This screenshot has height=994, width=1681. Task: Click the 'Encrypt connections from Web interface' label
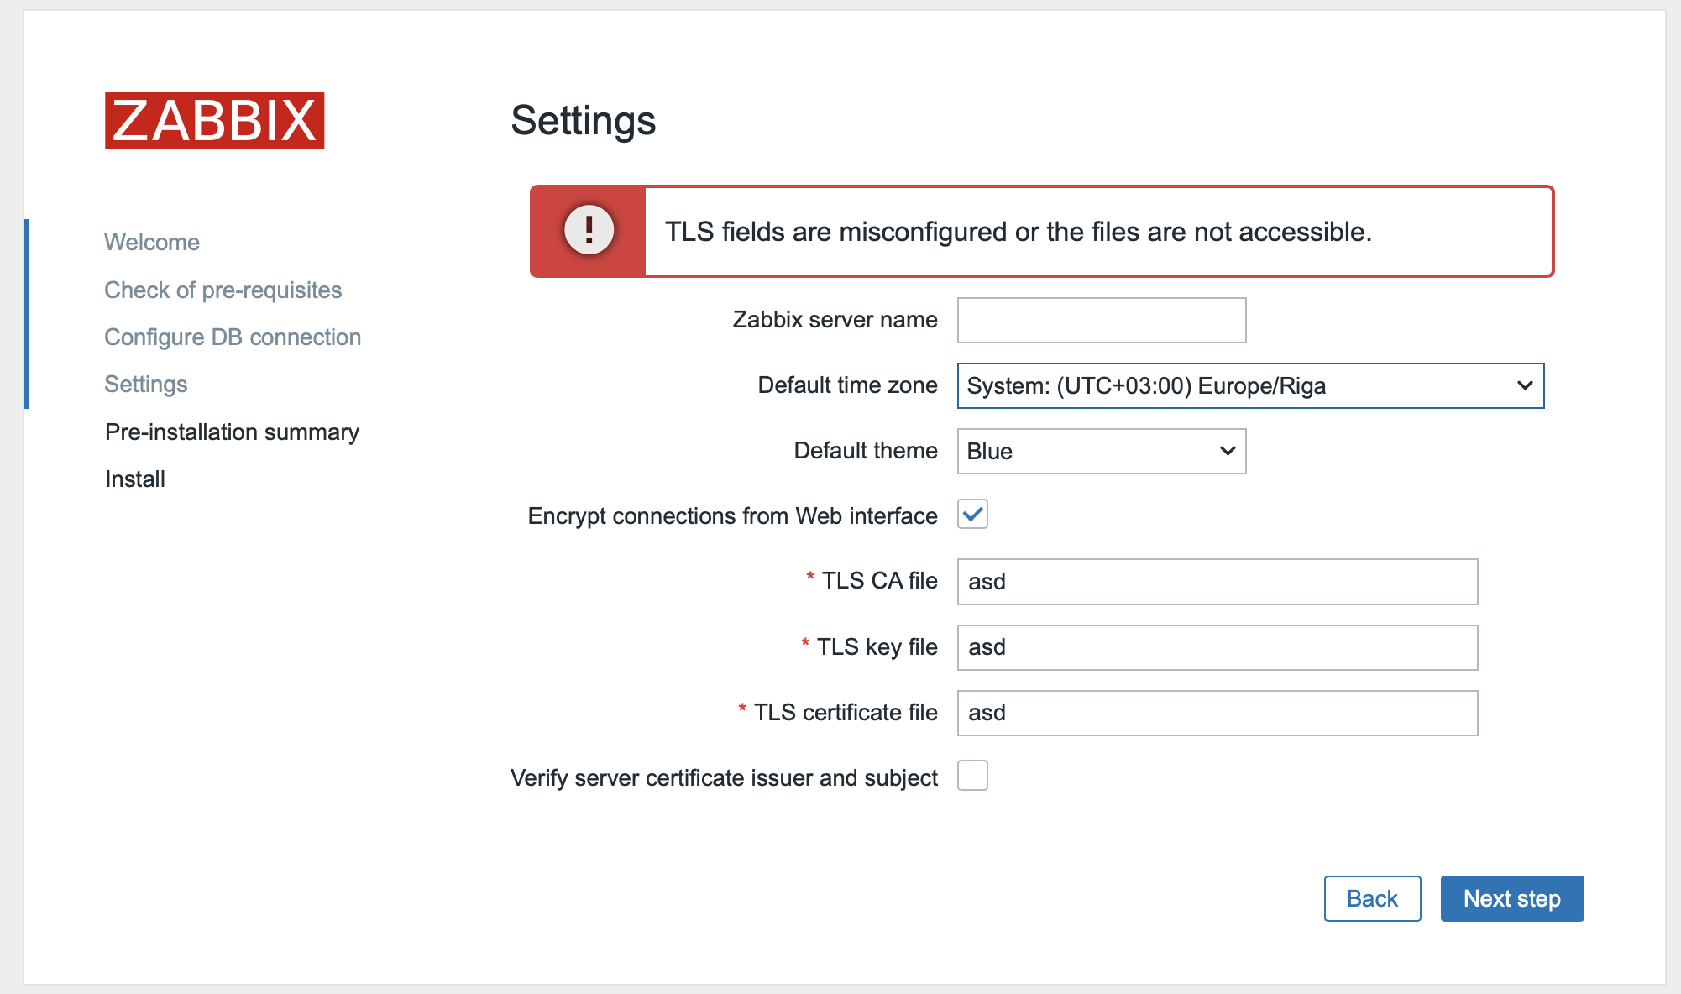732,515
